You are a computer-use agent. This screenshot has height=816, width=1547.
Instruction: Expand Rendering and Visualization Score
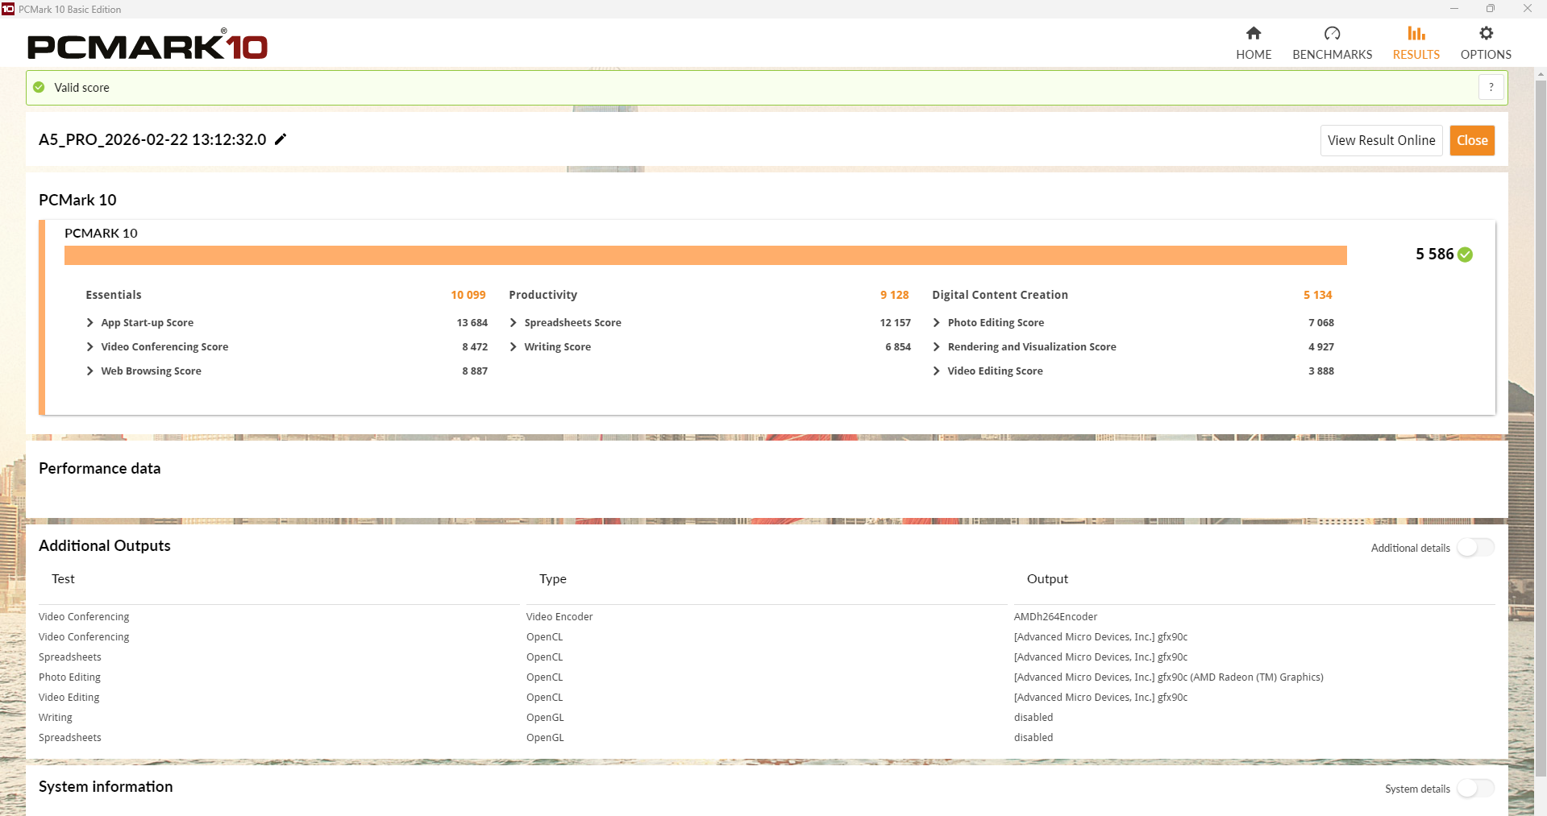937,347
